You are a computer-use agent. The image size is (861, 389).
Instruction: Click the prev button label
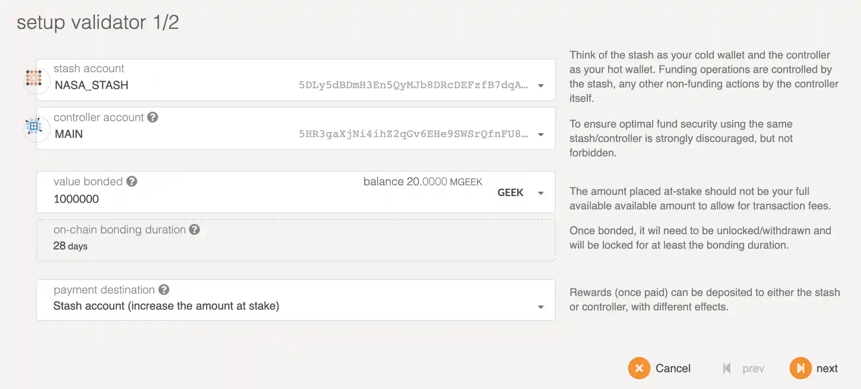[x=753, y=368]
